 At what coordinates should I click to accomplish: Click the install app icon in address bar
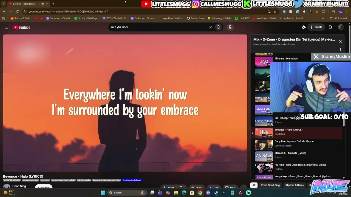[269, 11]
